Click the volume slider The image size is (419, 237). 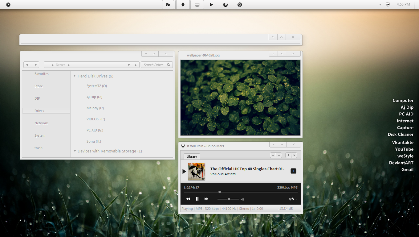pyautogui.click(x=228, y=199)
